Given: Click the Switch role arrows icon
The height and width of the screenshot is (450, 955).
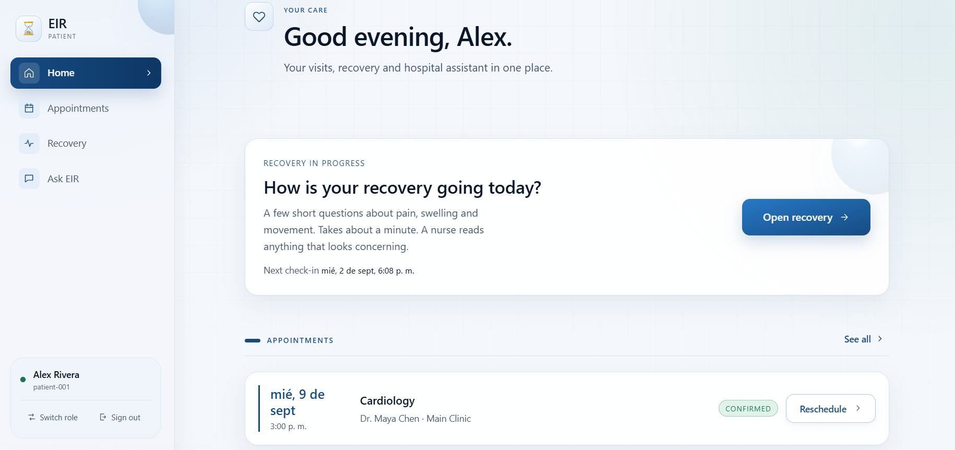Looking at the screenshot, I should (x=32, y=417).
